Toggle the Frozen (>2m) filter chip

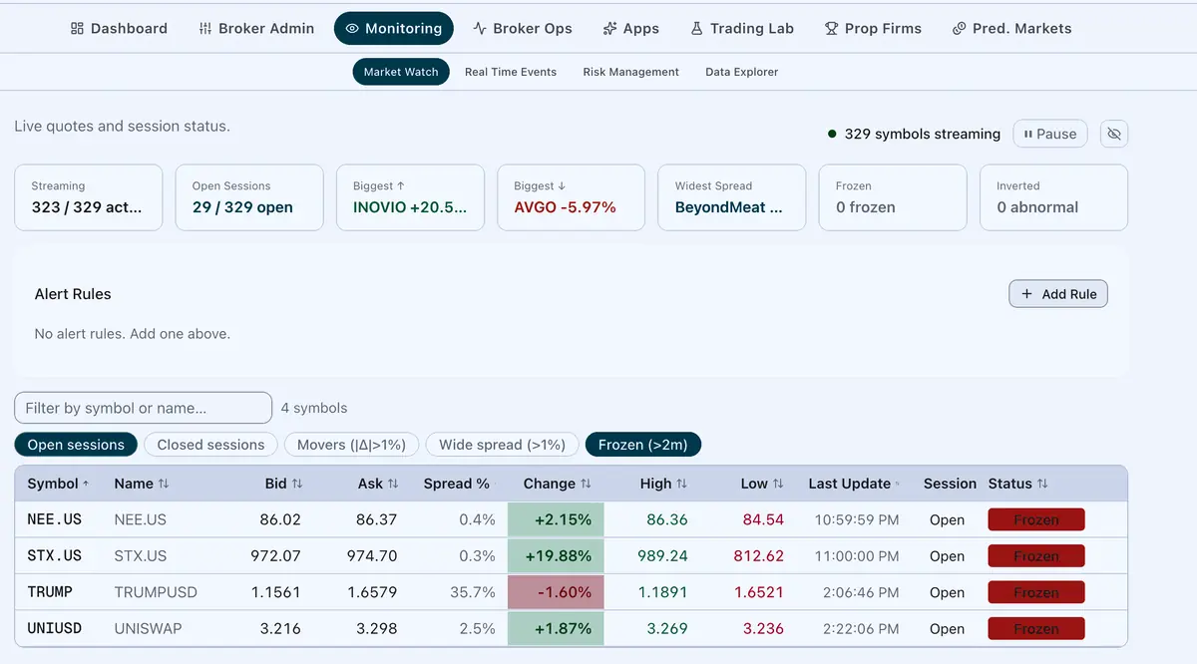click(643, 445)
